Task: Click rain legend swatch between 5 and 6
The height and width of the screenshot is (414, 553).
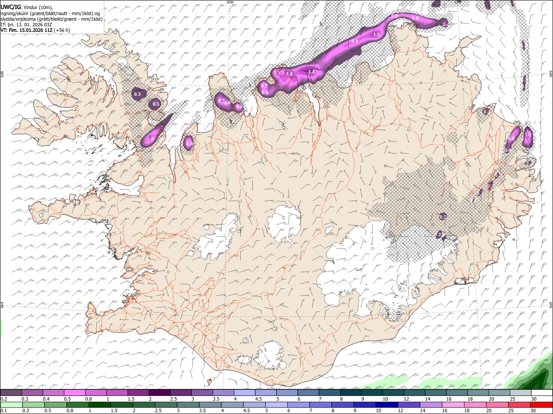Action: click(277, 405)
